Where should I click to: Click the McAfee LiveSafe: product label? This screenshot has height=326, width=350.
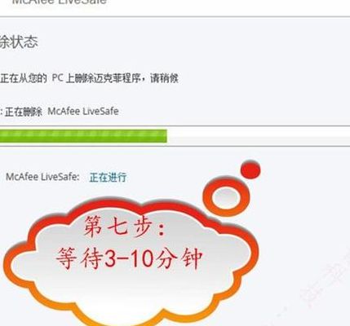click(42, 177)
